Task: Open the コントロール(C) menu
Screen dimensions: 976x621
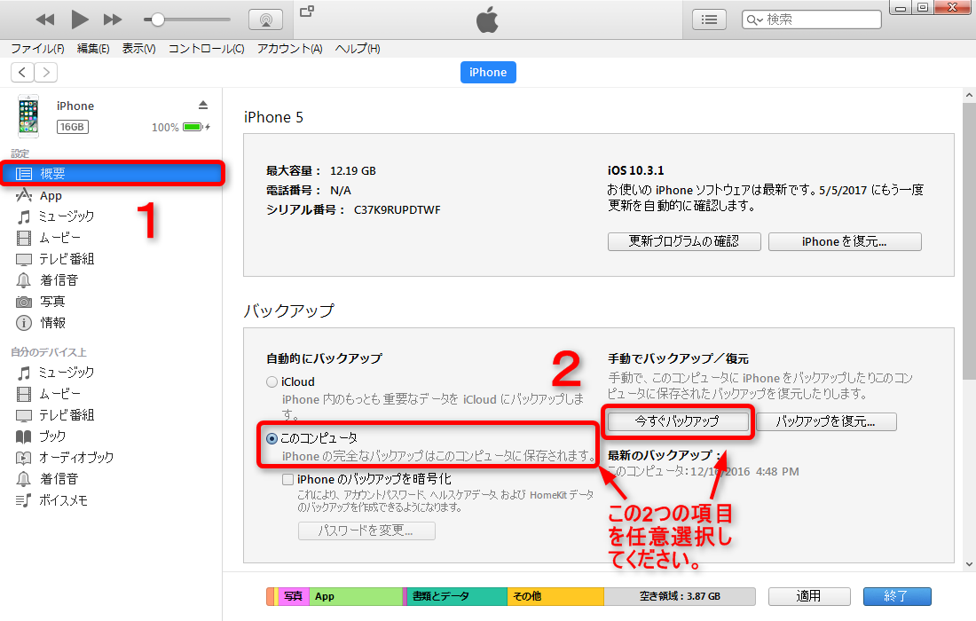Action: pos(206,49)
